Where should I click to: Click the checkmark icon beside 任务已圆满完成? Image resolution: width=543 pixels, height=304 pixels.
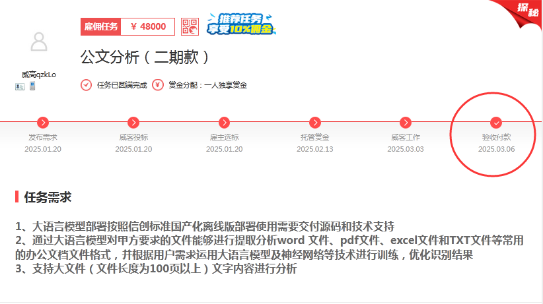click(x=87, y=84)
